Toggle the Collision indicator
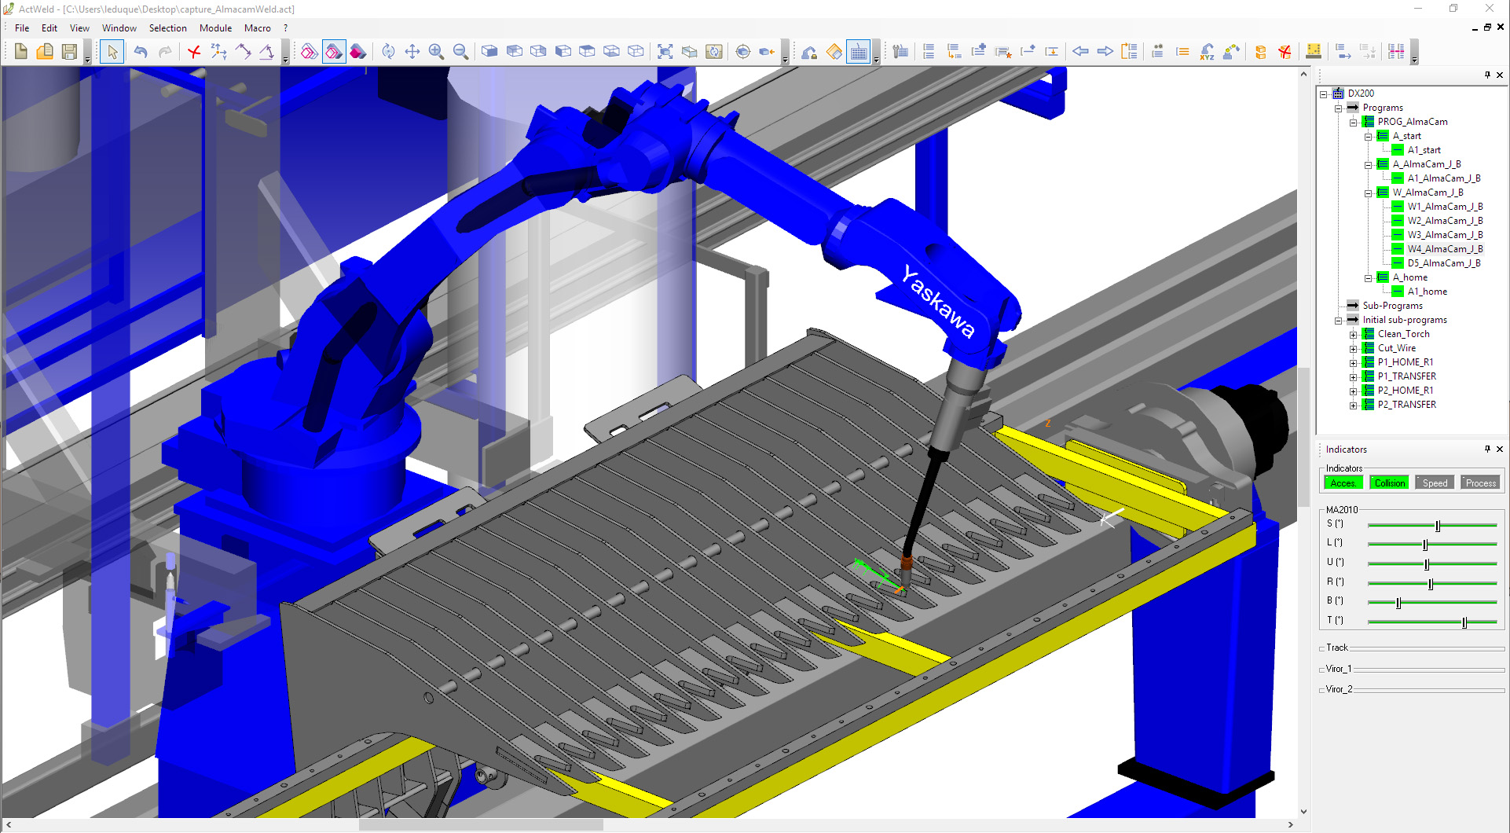 pyautogui.click(x=1389, y=483)
